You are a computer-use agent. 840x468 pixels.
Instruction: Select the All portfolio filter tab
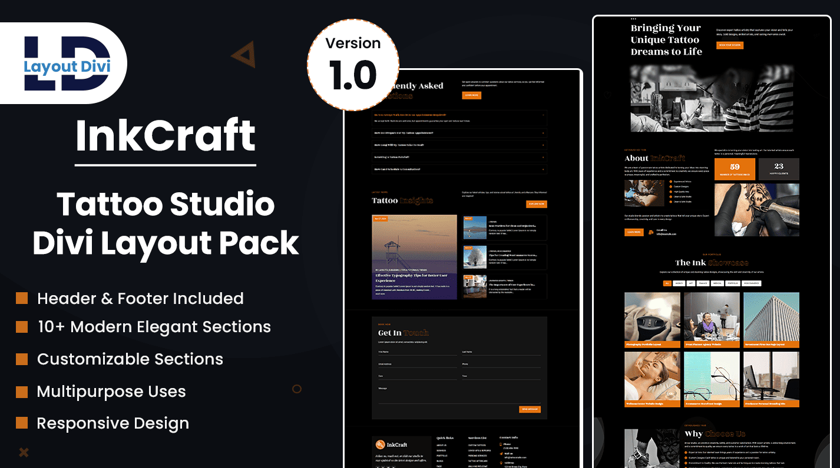click(667, 283)
